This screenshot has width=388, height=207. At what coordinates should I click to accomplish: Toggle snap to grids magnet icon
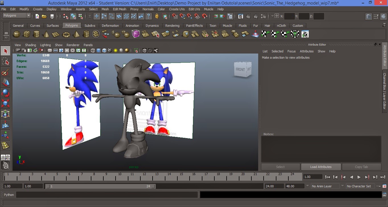click(175, 16)
